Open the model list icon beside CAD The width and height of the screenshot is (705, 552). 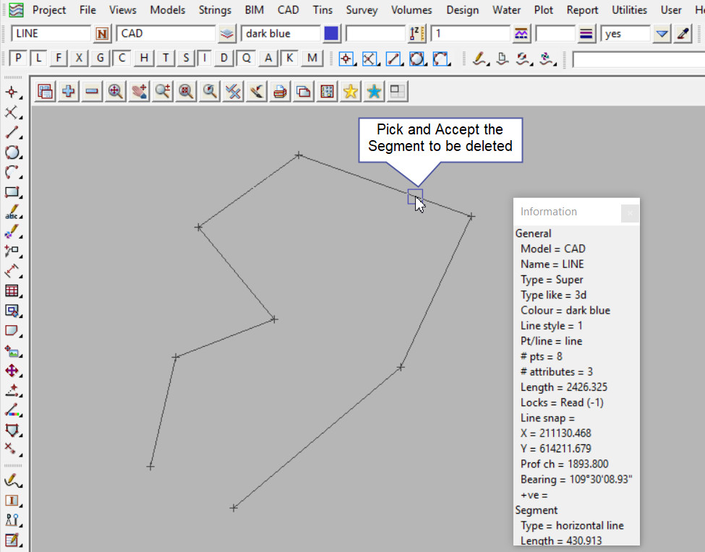point(228,34)
